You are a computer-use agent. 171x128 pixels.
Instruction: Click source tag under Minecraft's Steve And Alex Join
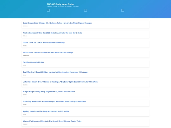pos(25,124)
